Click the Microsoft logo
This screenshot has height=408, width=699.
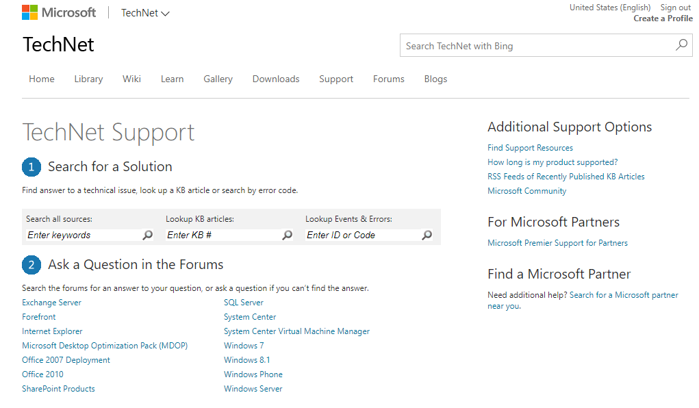click(x=59, y=12)
